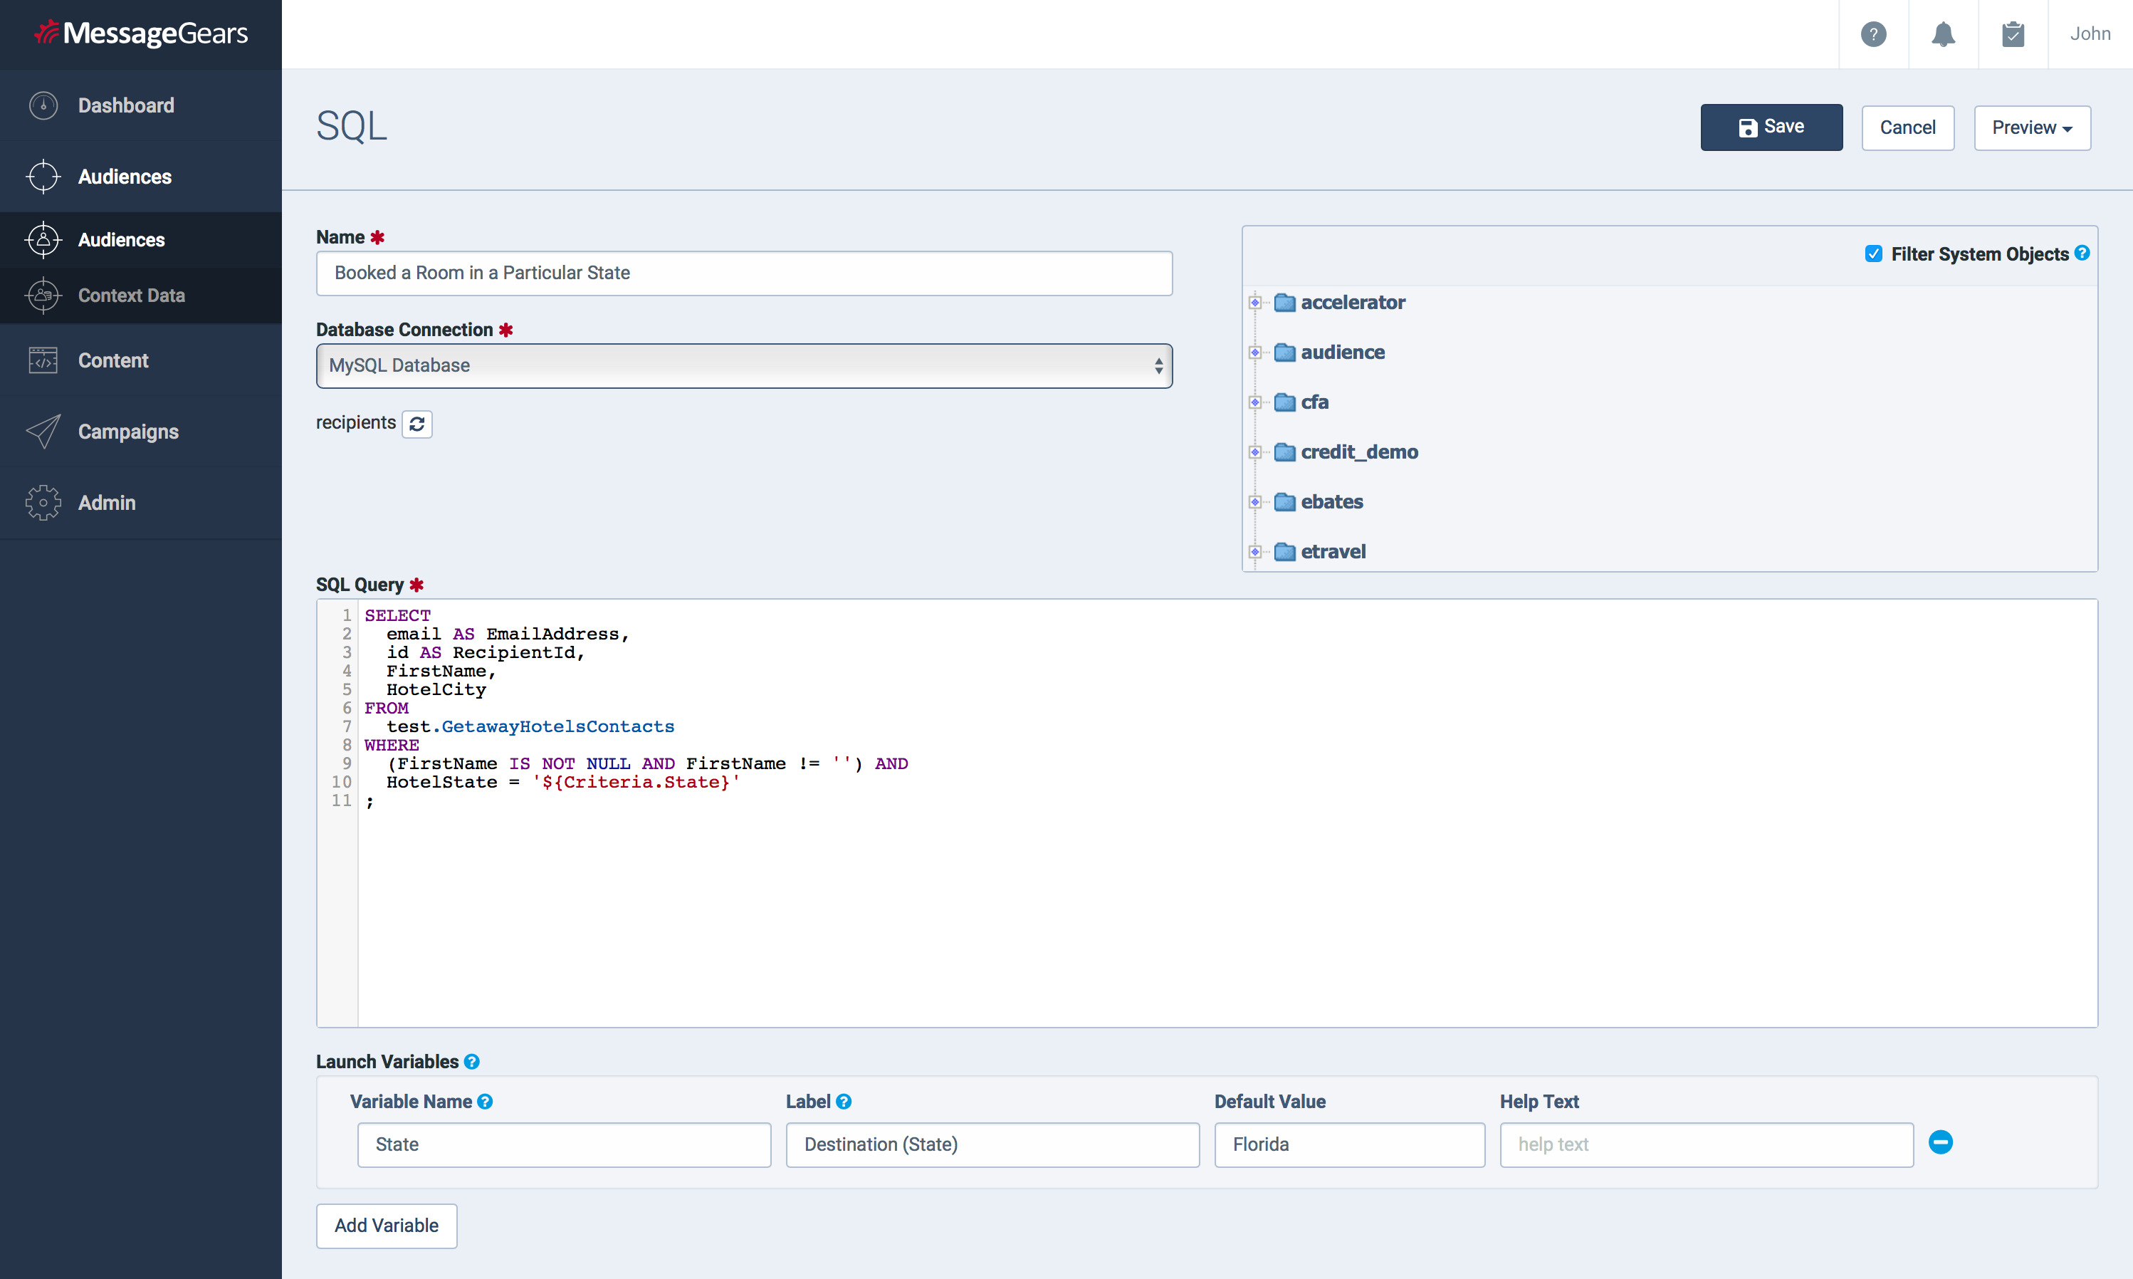The width and height of the screenshot is (2133, 1279).
Task: Open notifications bell icon
Action: [x=1943, y=34]
